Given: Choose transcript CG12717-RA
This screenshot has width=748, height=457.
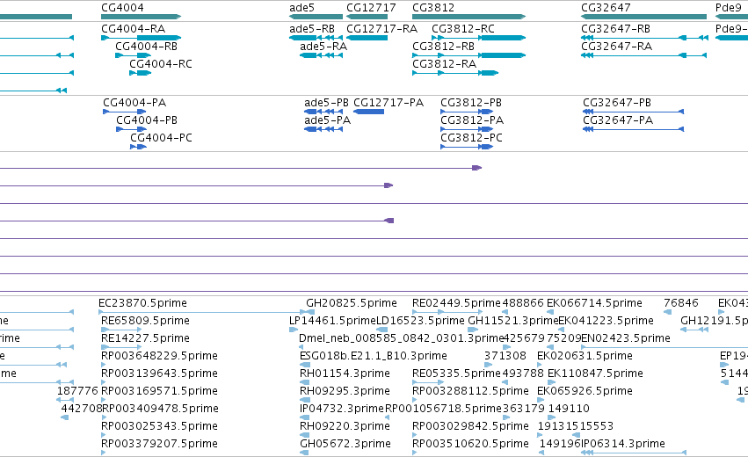Looking at the screenshot, I should (381, 29).
